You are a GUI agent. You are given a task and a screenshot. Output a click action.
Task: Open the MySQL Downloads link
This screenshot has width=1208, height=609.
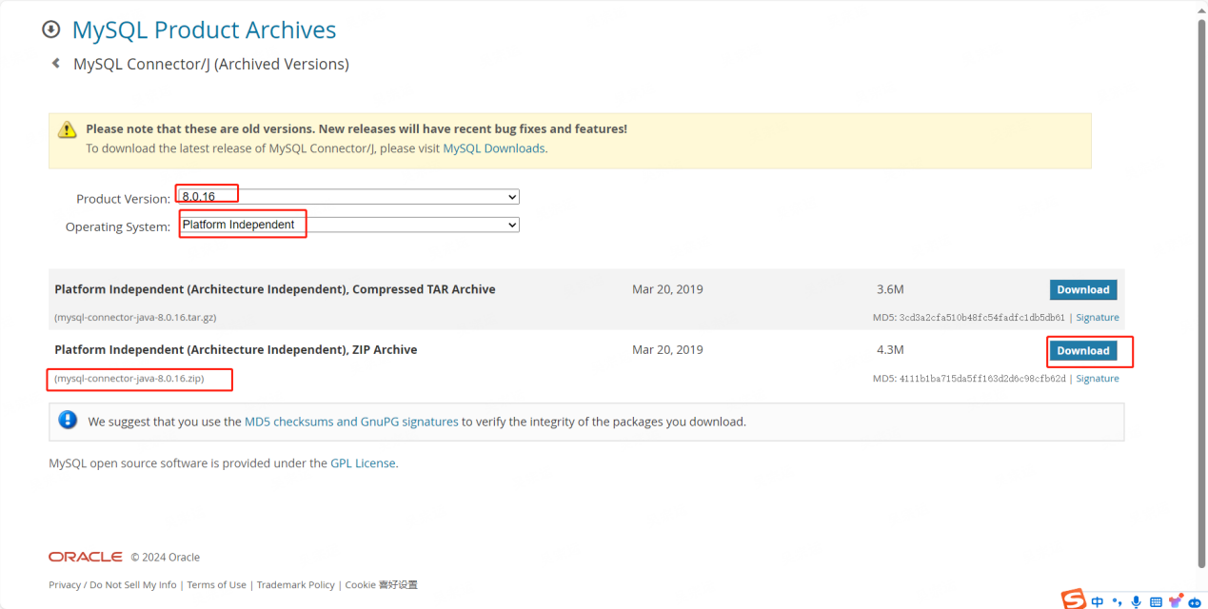pos(494,148)
